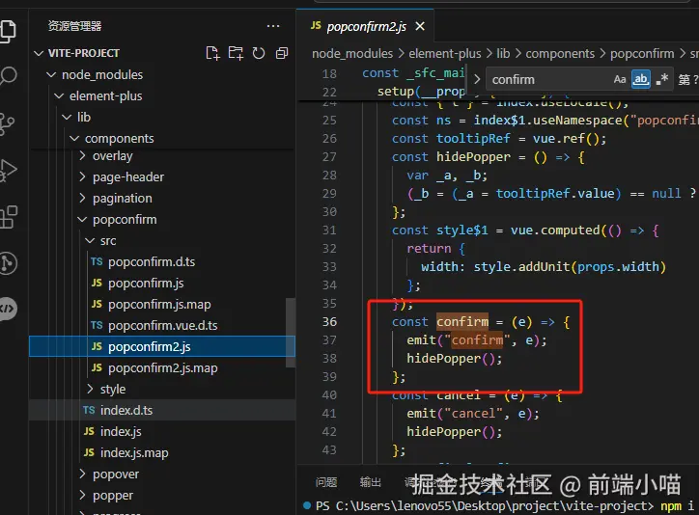Click the explorer vertical scrollbar thumb
Viewport: 699px width, 515px height.
[x=291, y=333]
